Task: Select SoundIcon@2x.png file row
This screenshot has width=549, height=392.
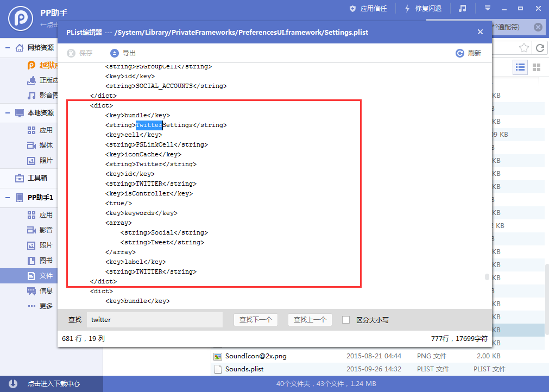Action: point(378,356)
